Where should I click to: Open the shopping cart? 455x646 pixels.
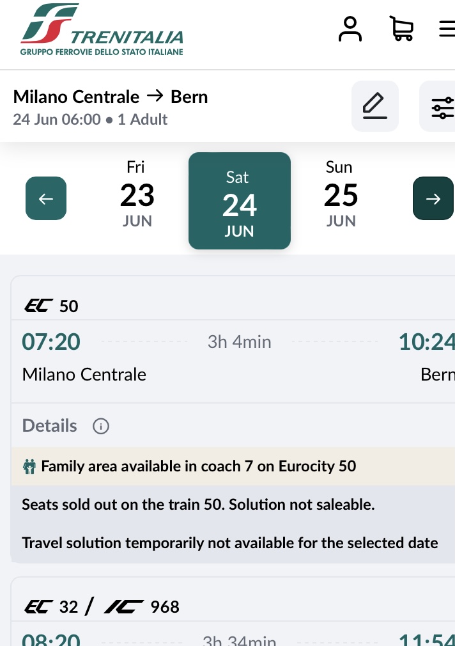(401, 28)
